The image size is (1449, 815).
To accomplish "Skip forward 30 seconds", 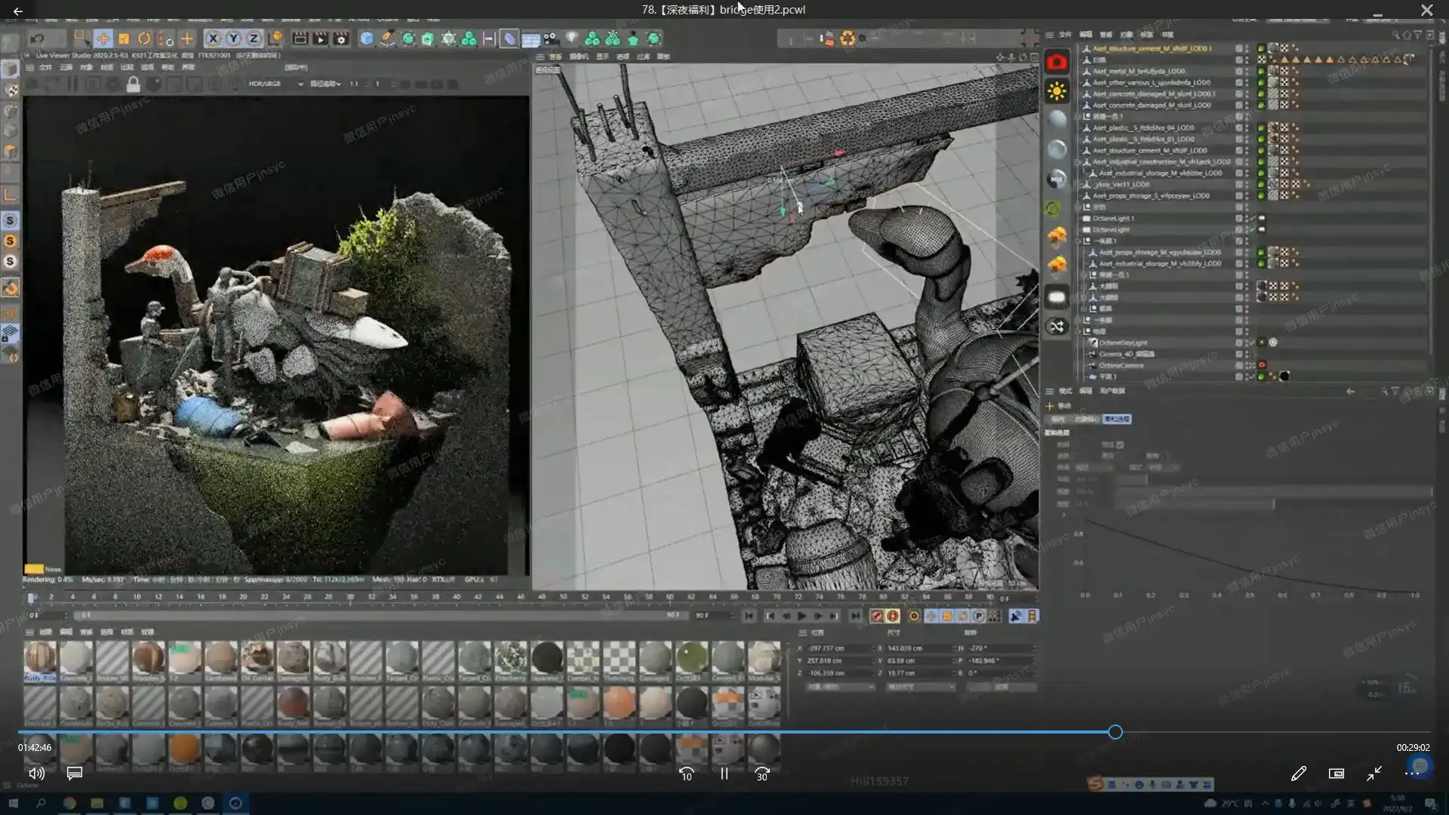I will click(x=761, y=773).
